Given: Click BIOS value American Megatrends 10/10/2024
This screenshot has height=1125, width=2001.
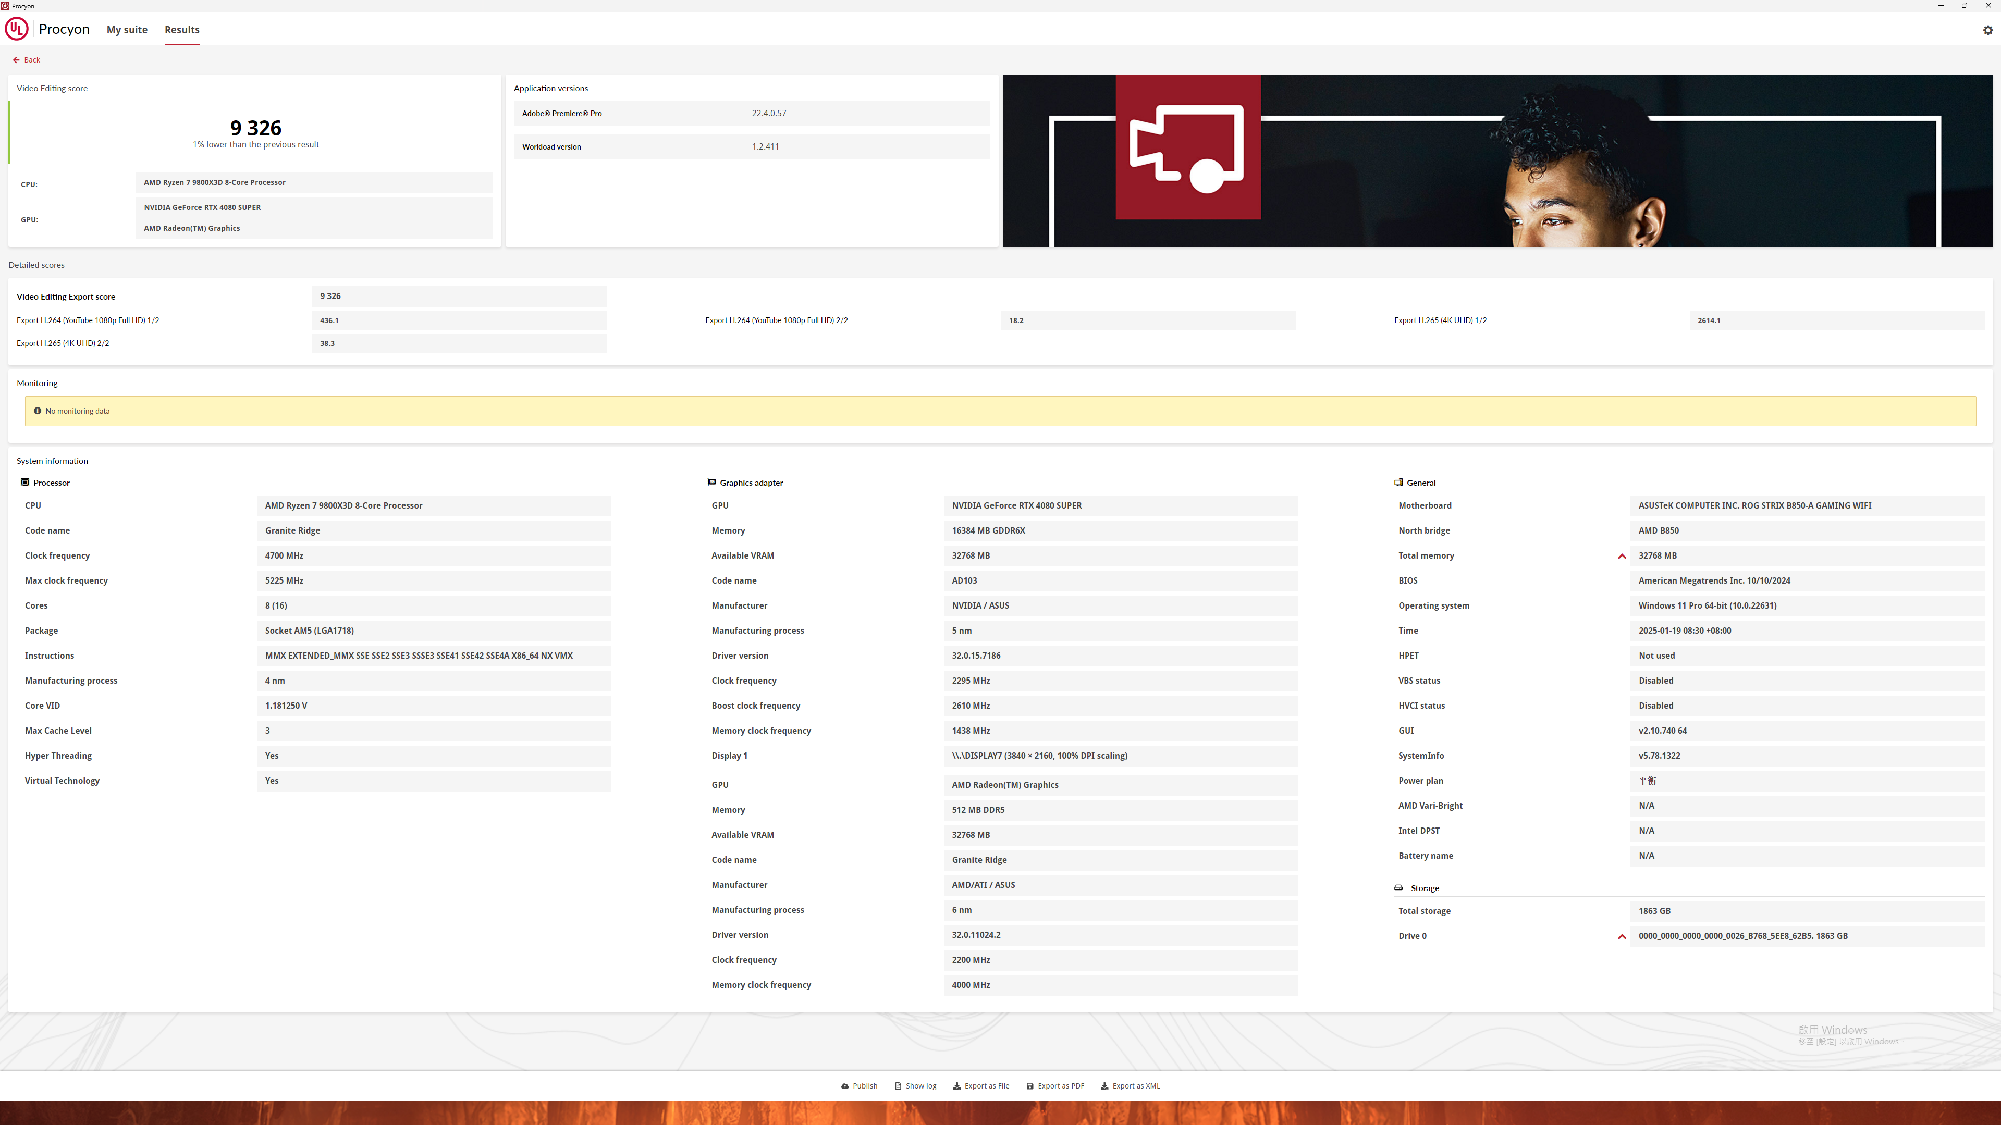Looking at the screenshot, I should click(1807, 581).
